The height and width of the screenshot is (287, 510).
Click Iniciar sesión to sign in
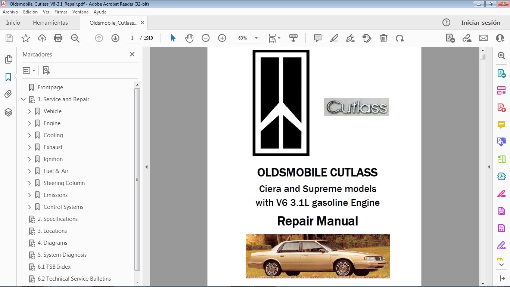coord(481,23)
